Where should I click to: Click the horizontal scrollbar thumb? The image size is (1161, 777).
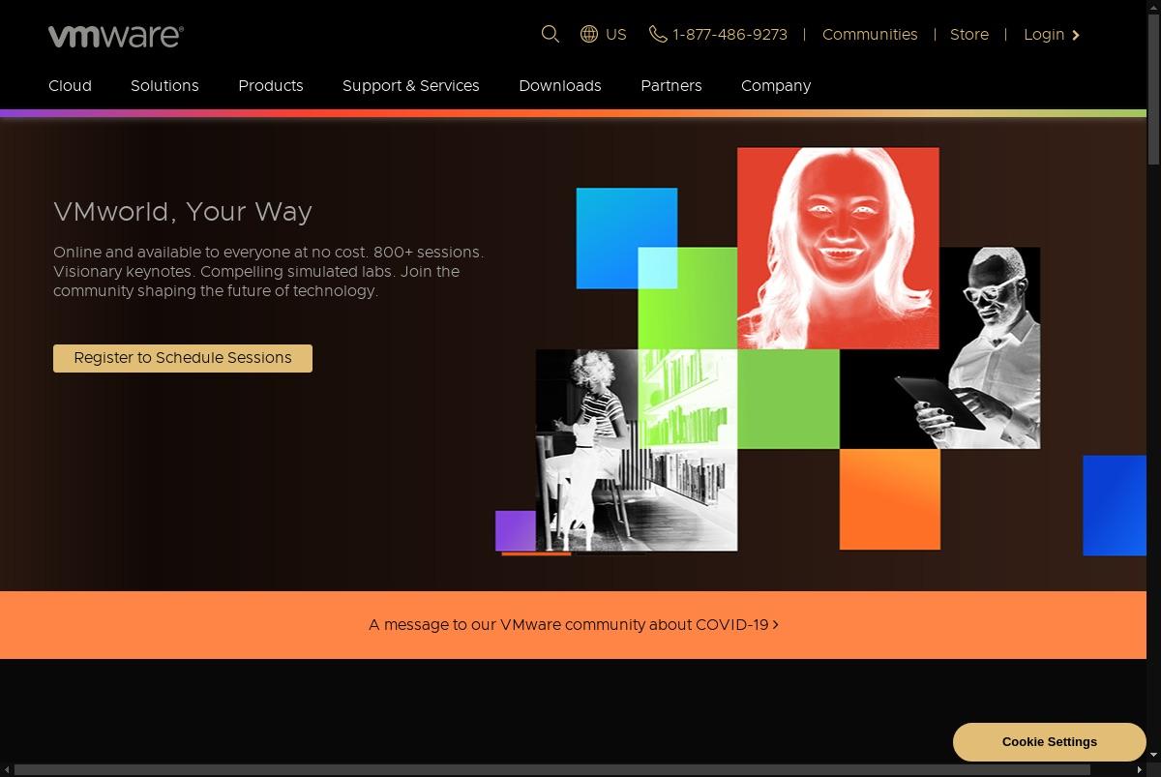[x=552, y=769]
